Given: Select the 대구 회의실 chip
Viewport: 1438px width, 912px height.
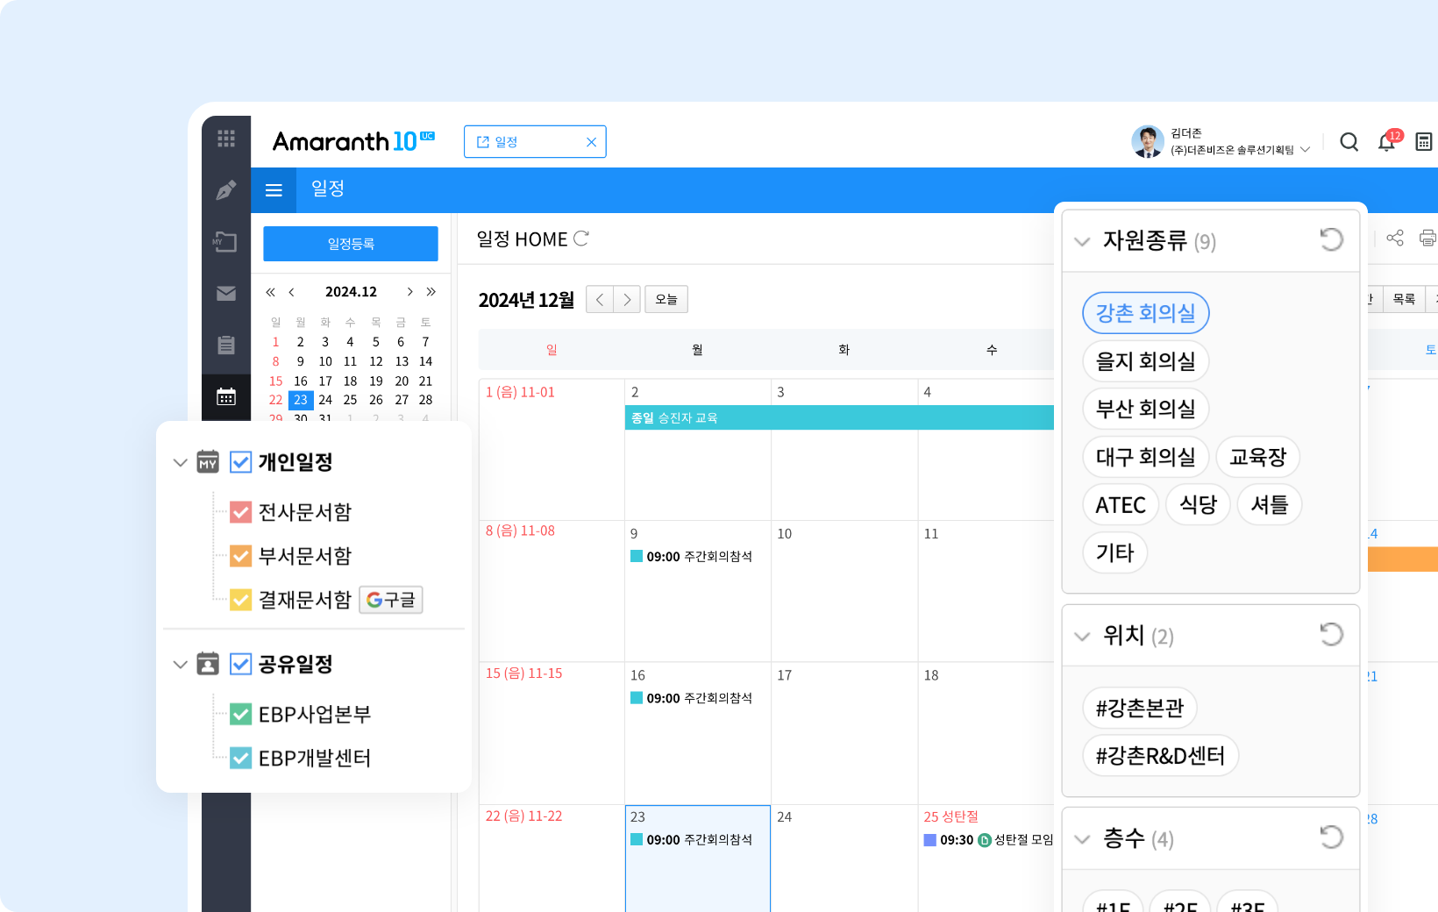Looking at the screenshot, I should click(x=1145, y=457).
